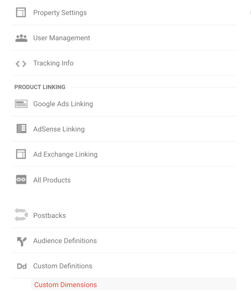The width and height of the screenshot is (251, 293).
Task: Click the Tracking Info code brackets icon
Action: coord(21,64)
